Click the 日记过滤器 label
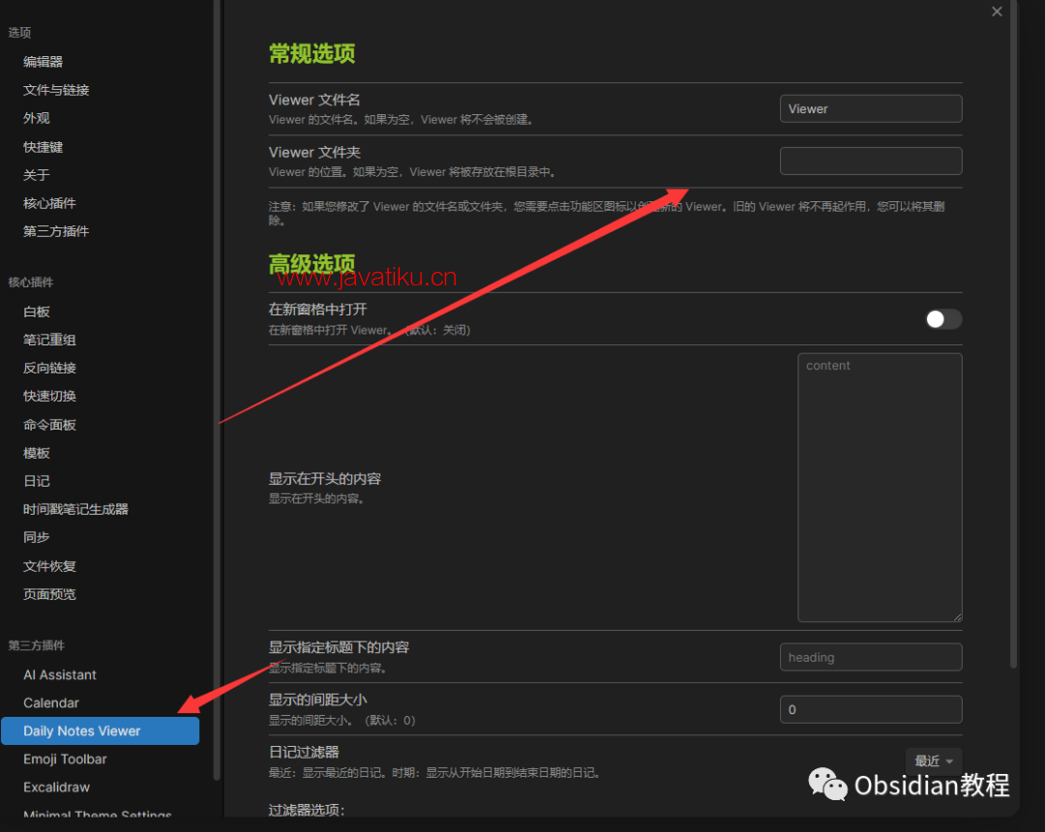Viewport: 1045px width, 832px height. coord(304,752)
